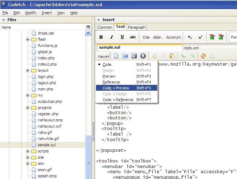237x179 pixels.
Task: Insert subscript text
Action: coord(190,37)
